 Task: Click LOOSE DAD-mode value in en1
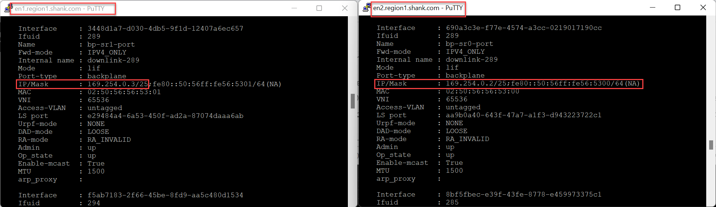(x=98, y=132)
